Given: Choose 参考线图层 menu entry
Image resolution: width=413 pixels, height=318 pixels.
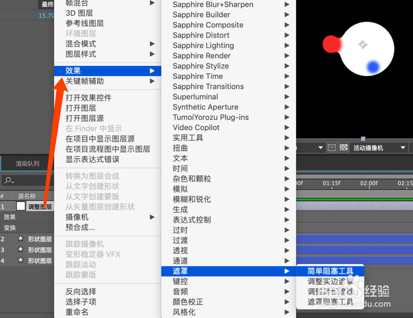Looking at the screenshot, I should coord(107,23).
